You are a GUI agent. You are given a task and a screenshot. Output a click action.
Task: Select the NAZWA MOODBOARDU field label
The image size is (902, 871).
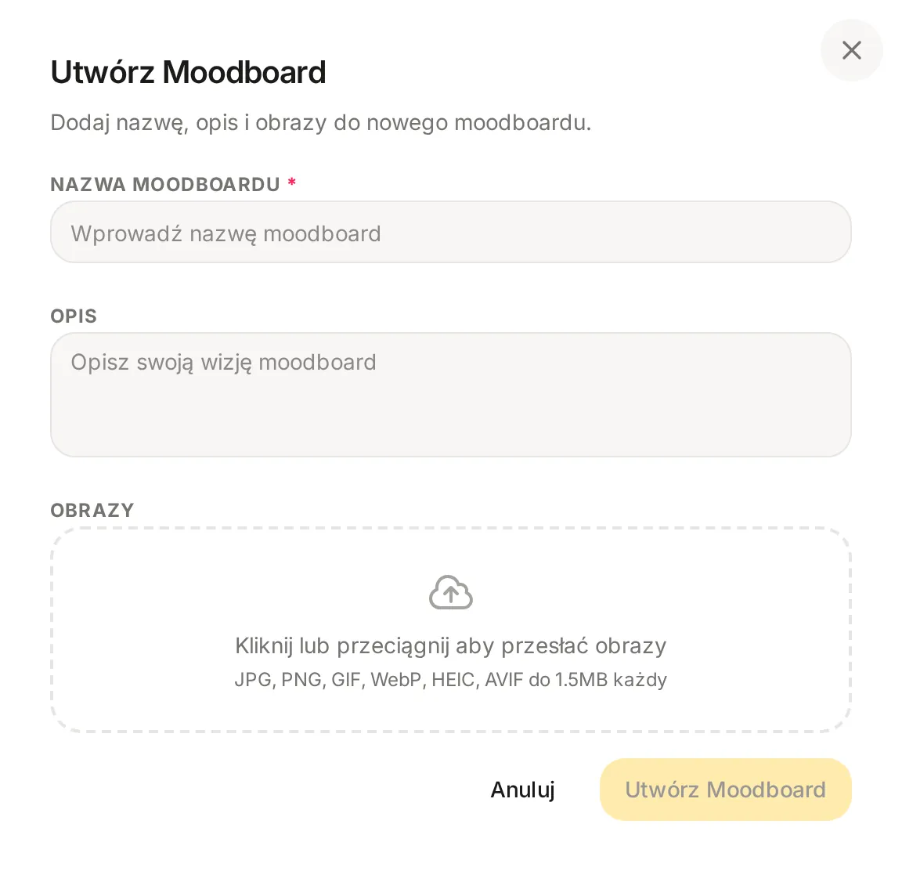click(165, 184)
